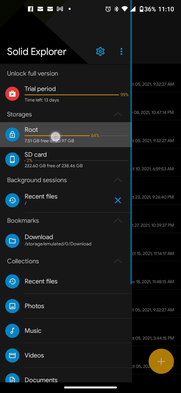Close the Recent files background session
181x393 pixels.
pyautogui.click(x=118, y=200)
